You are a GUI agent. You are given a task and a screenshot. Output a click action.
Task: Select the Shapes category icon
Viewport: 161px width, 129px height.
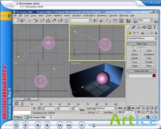(134, 33)
